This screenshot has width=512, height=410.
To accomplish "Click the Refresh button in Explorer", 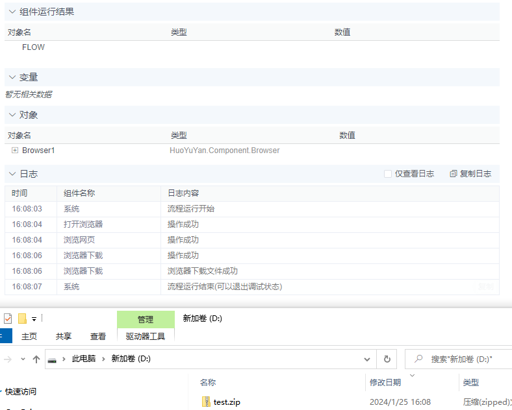I will pyautogui.click(x=387, y=359).
